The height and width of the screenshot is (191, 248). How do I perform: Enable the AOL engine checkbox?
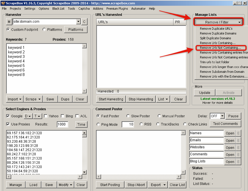click(x=77, y=116)
